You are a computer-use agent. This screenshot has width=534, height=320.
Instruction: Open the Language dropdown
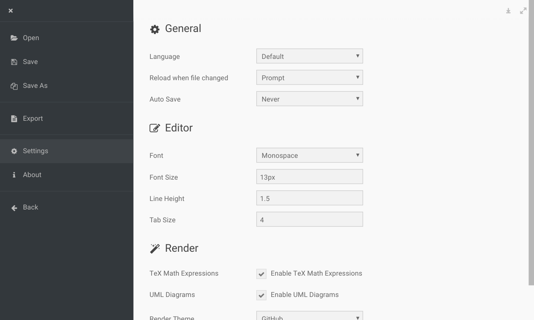click(x=309, y=56)
